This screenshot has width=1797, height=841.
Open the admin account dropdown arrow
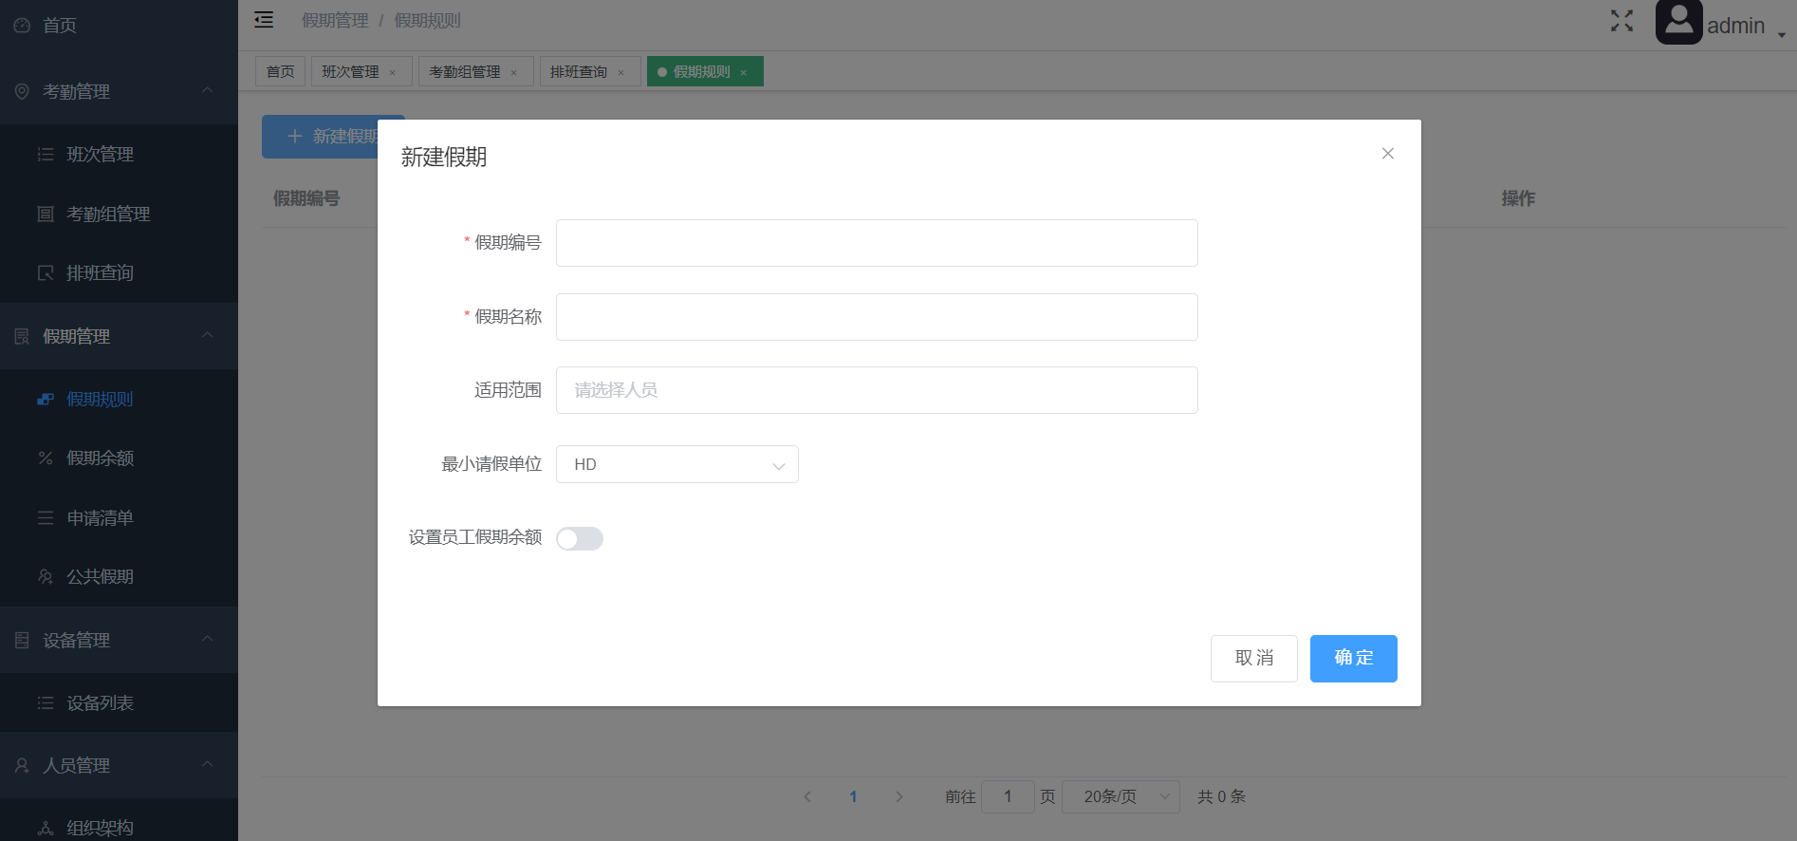pyautogui.click(x=1782, y=34)
